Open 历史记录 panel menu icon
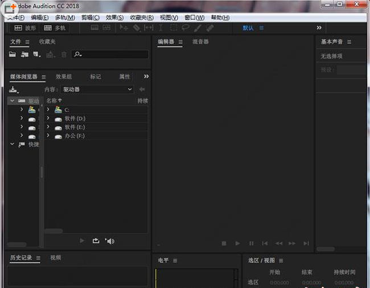This screenshot has height=288, width=370. point(38,258)
